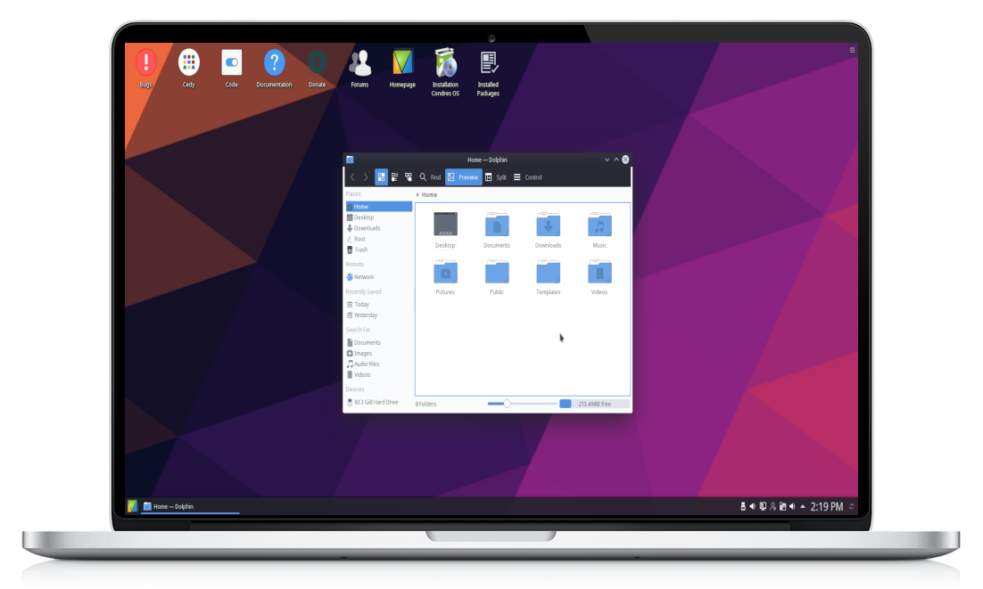Switch to Icons view mode
This screenshot has width=983, height=589.
381,177
